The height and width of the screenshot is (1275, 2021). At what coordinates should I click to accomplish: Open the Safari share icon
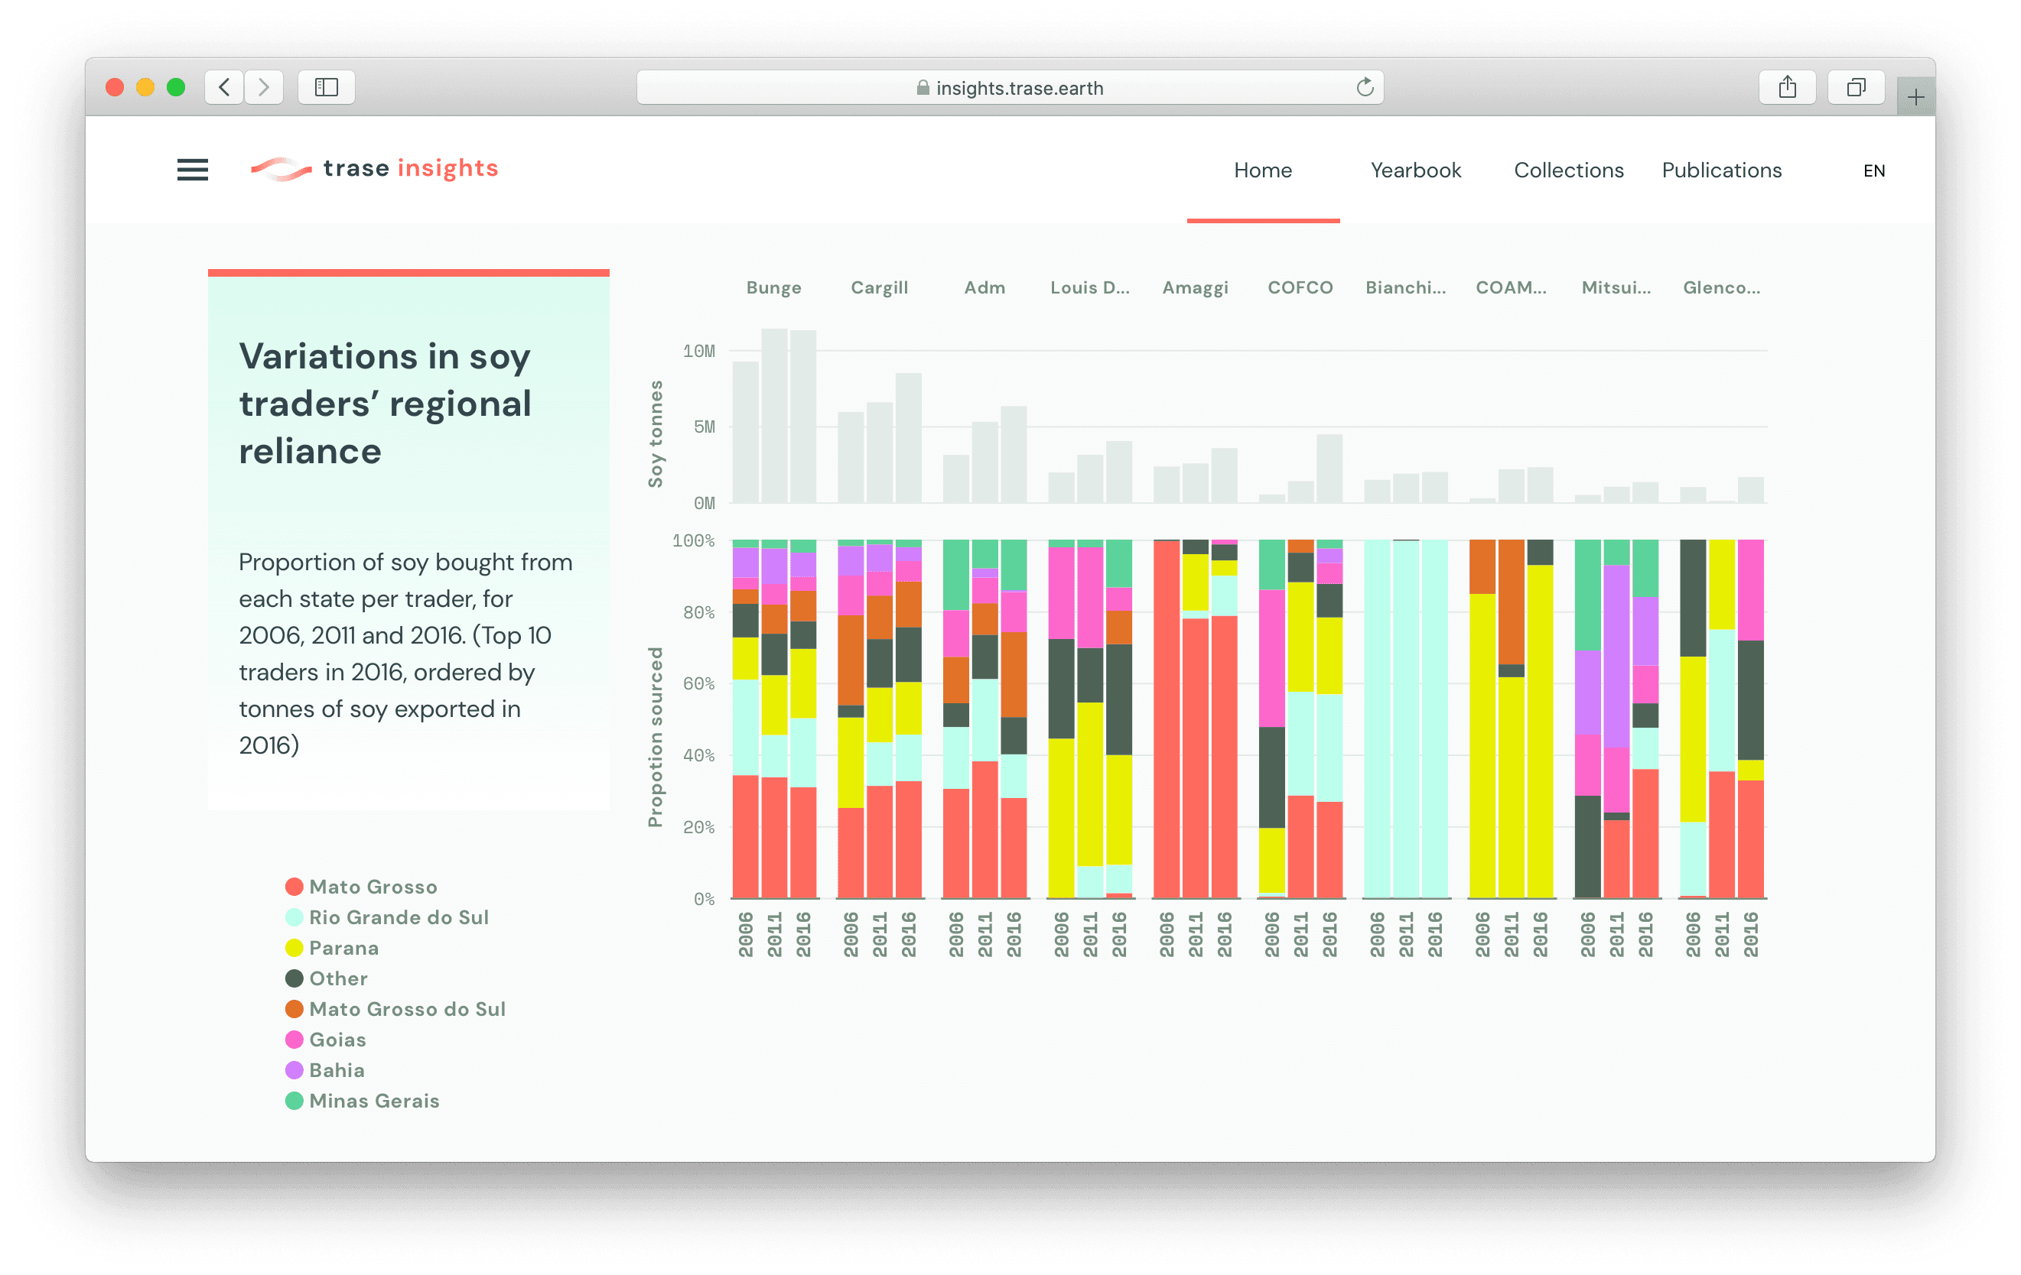pos(1787,87)
